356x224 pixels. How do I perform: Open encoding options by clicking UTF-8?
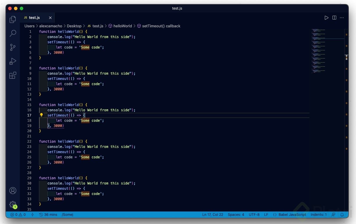tap(254, 215)
